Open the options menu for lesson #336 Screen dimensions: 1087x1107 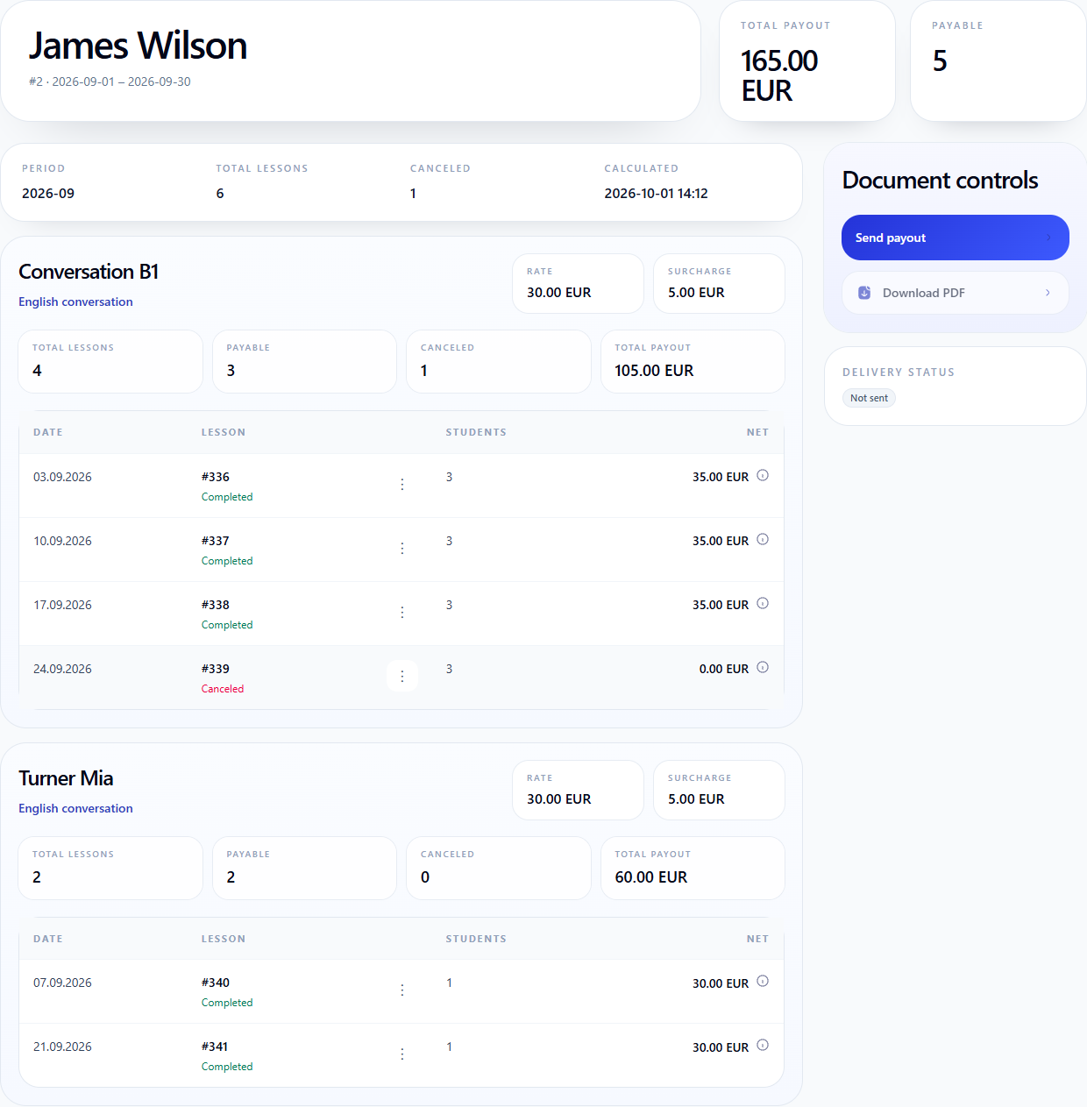402,485
